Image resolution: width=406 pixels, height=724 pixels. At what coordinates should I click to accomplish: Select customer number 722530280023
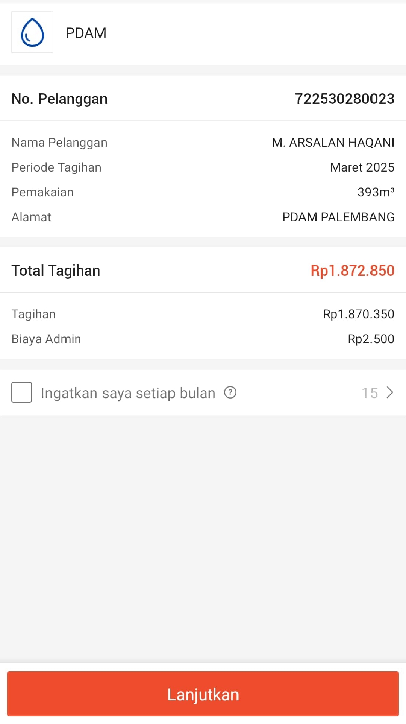(x=344, y=99)
